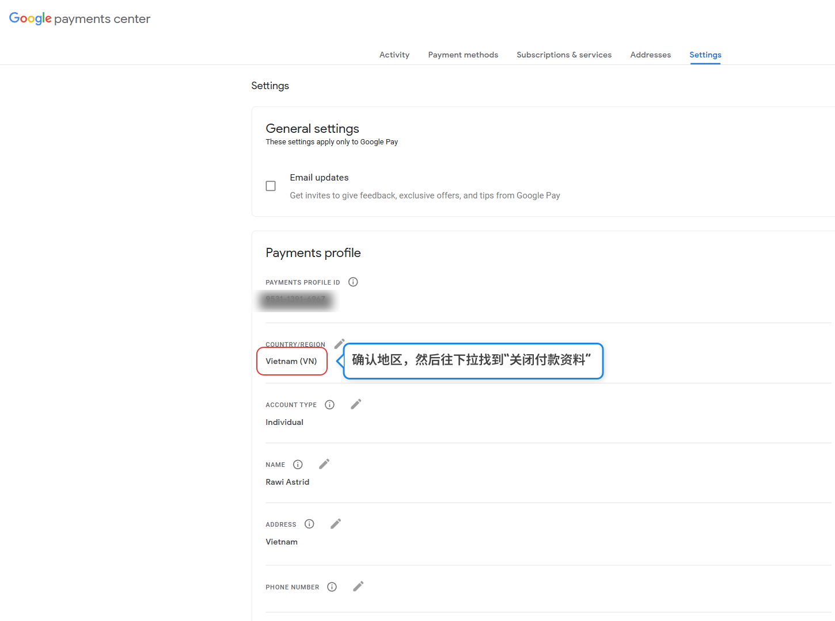Show info about Account Type
Viewport: 835px width, 621px height.
(x=329, y=405)
